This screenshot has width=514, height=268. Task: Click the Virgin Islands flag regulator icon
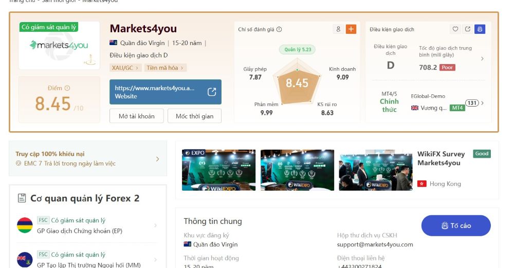click(25, 259)
